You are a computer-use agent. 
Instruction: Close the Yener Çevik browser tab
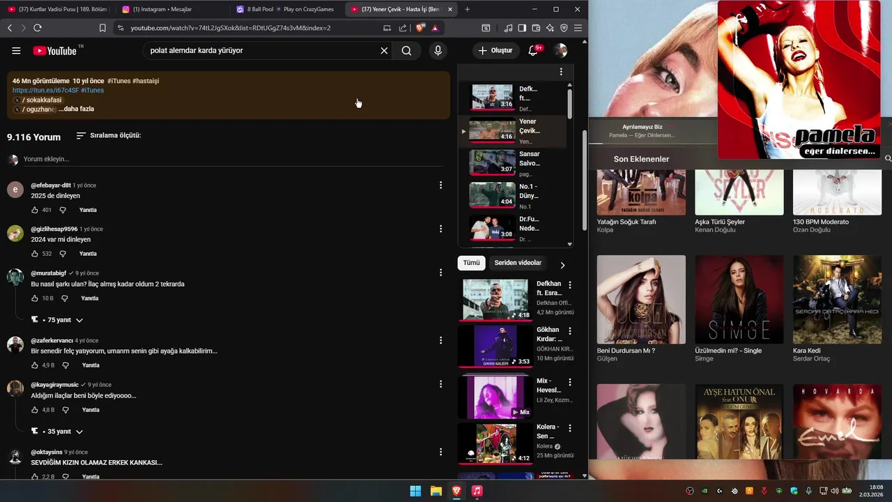[x=449, y=9]
